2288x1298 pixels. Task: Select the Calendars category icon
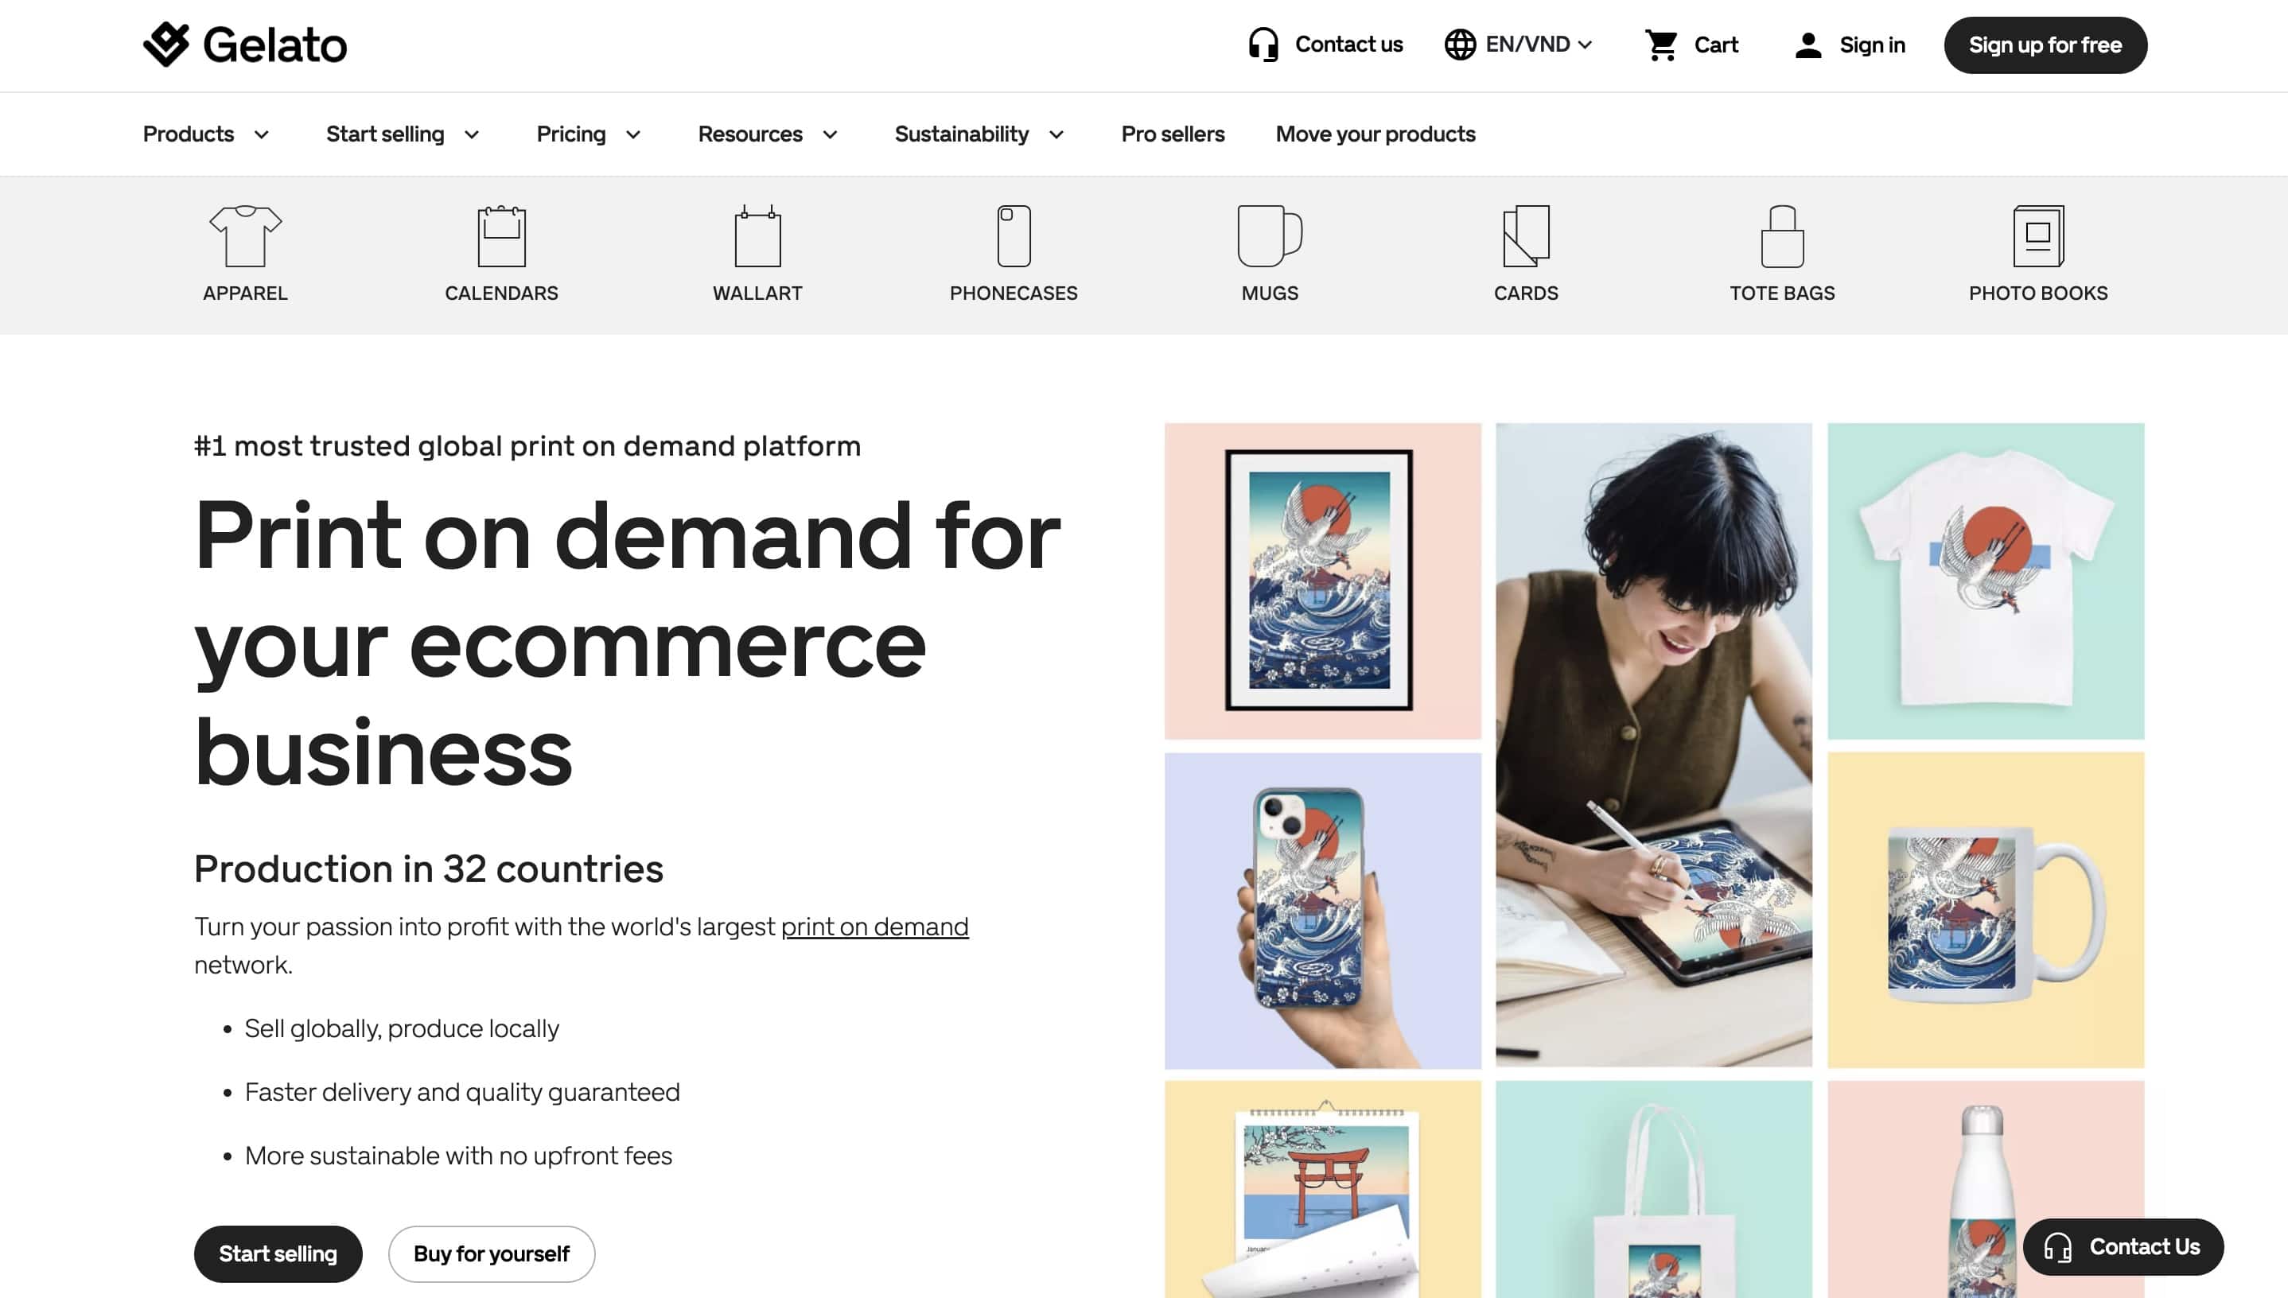point(501,236)
